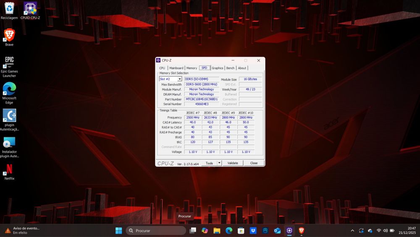The height and width of the screenshot is (237, 420).
Task: Click JEDEC #10 CAS Latency 50.0
Action: click(246, 122)
